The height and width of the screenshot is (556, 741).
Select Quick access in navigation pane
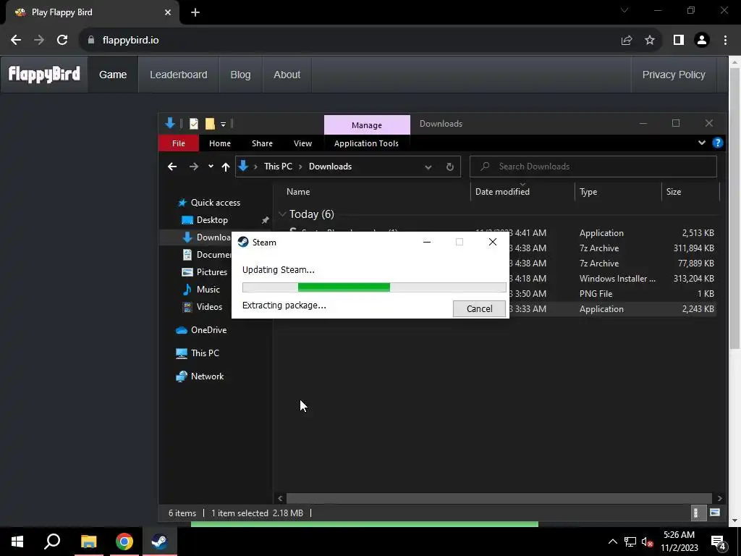click(x=215, y=203)
